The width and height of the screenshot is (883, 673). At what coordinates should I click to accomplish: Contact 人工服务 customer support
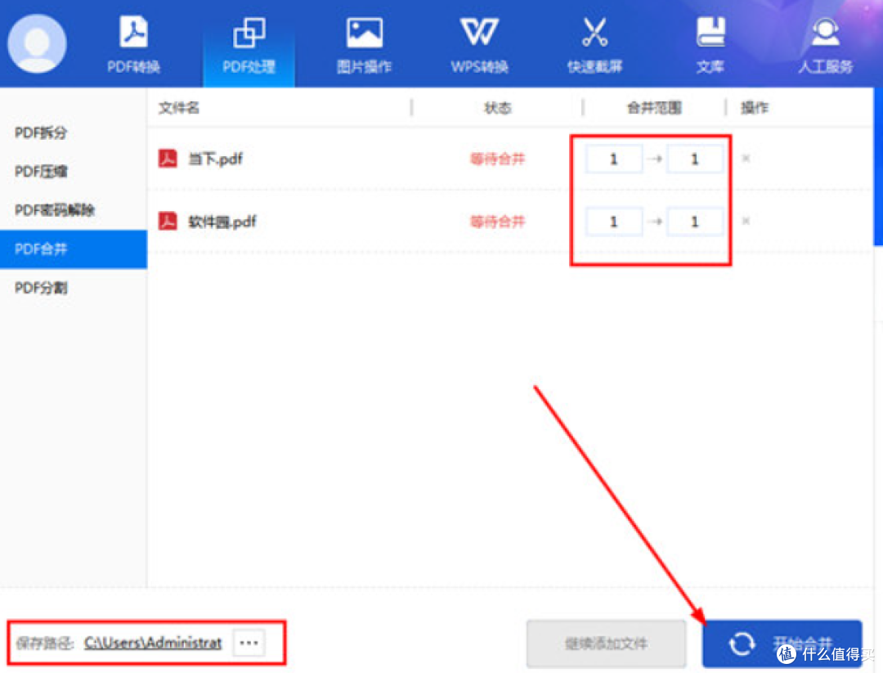click(825, 45)
